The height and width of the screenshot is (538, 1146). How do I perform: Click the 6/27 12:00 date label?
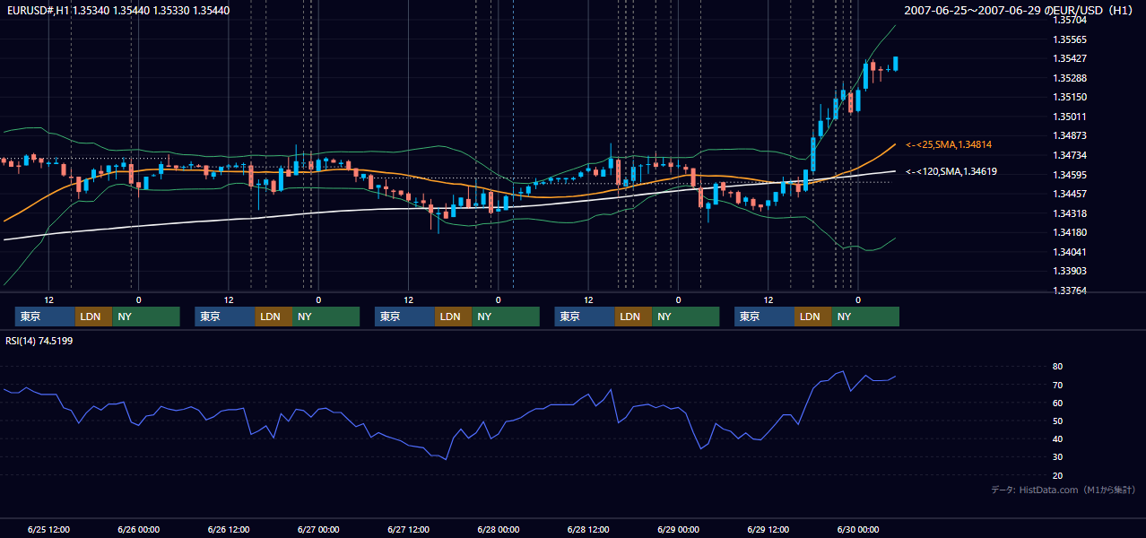(x=408, y=529)
